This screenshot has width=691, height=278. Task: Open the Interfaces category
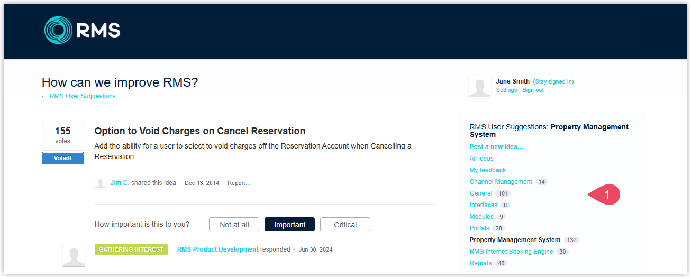click(x=484, y=205)
